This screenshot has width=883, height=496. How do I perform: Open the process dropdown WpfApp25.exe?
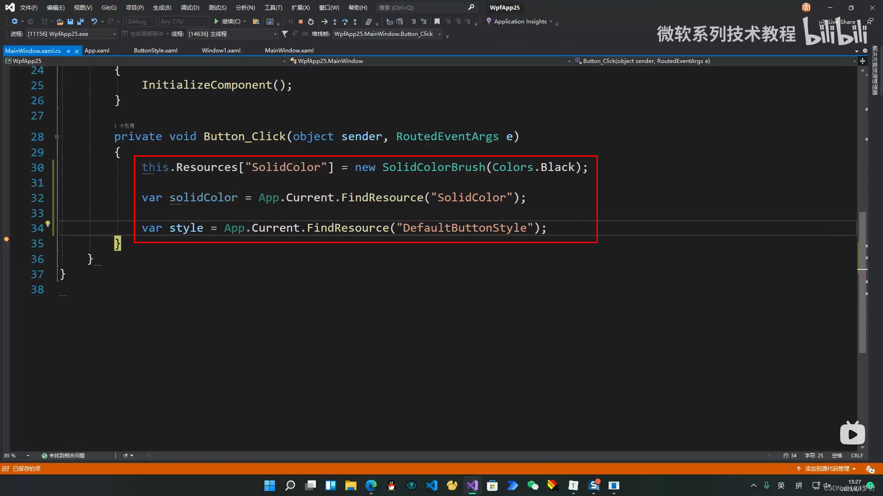72,34
